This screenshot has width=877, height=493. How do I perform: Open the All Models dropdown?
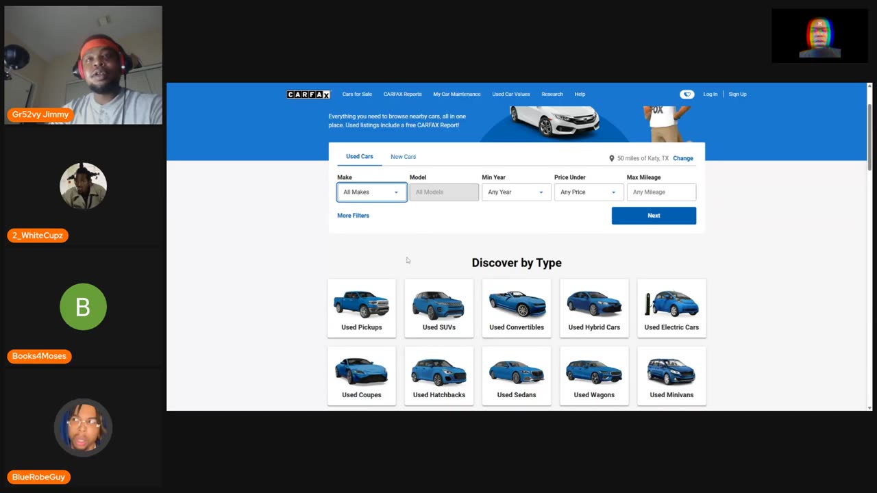444,192
